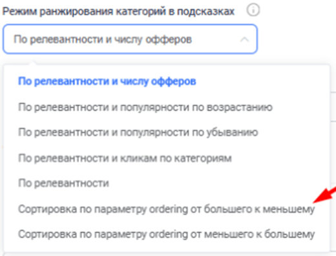Click the ranking mode combo box field

(130, 39)
